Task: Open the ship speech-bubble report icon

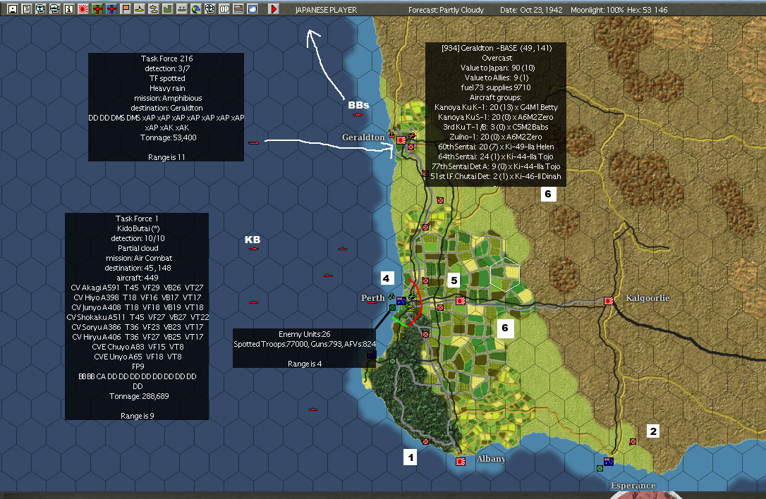Action: tap(55, 8)
